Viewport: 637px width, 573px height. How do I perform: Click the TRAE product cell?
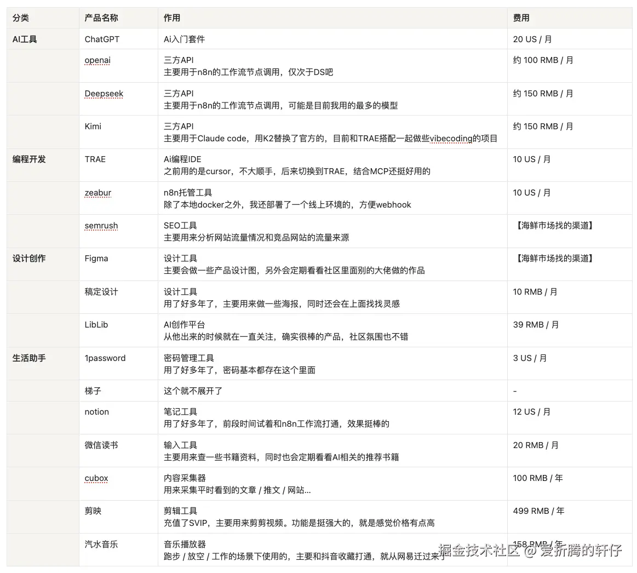(x=94, y=159)
